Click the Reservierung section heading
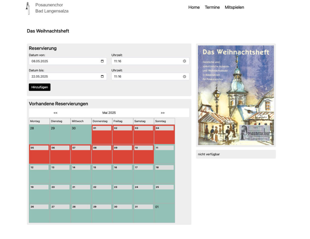This screenshot has width=310, height=239. coord(43,48)
